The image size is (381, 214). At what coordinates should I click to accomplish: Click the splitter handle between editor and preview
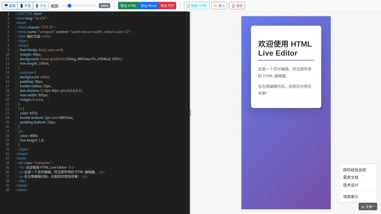[190, 113]
